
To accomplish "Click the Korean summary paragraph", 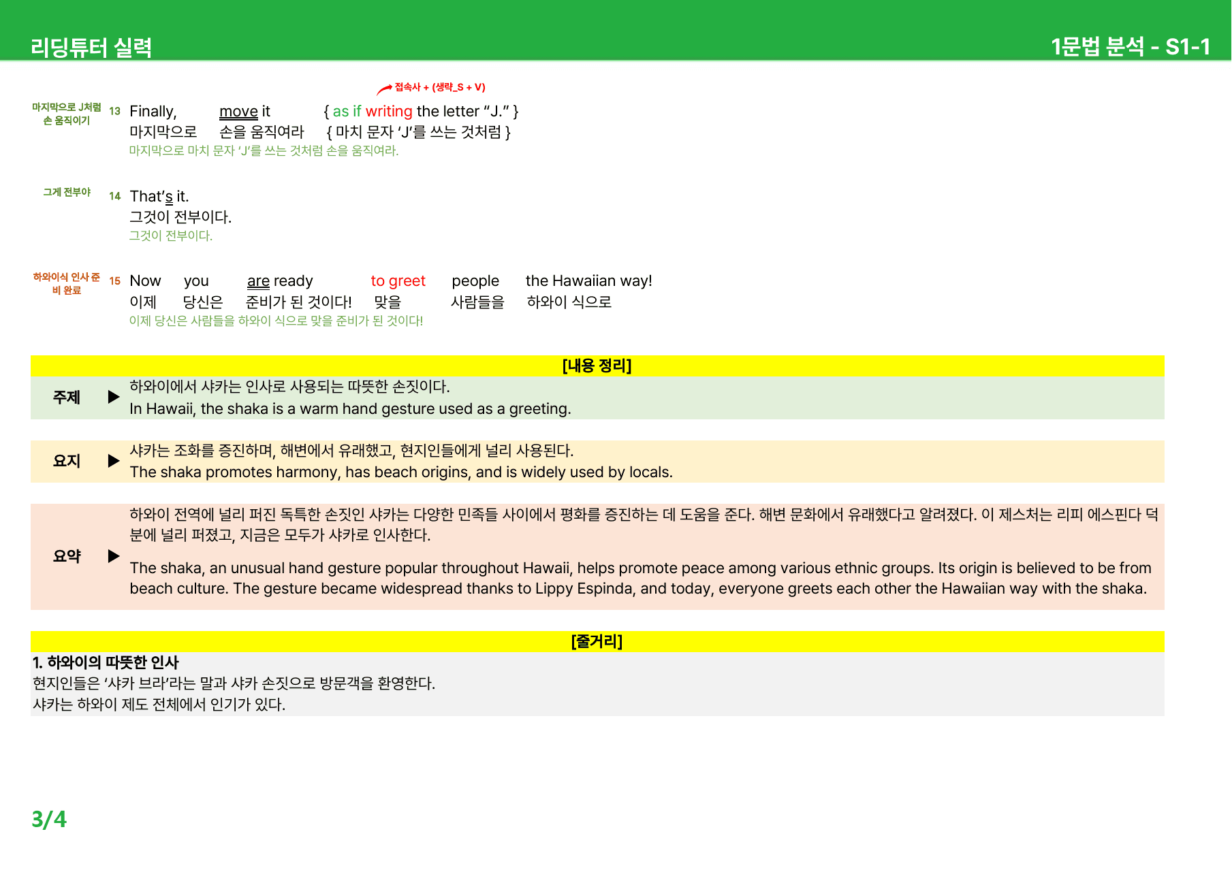I will (x=644, y=525).
